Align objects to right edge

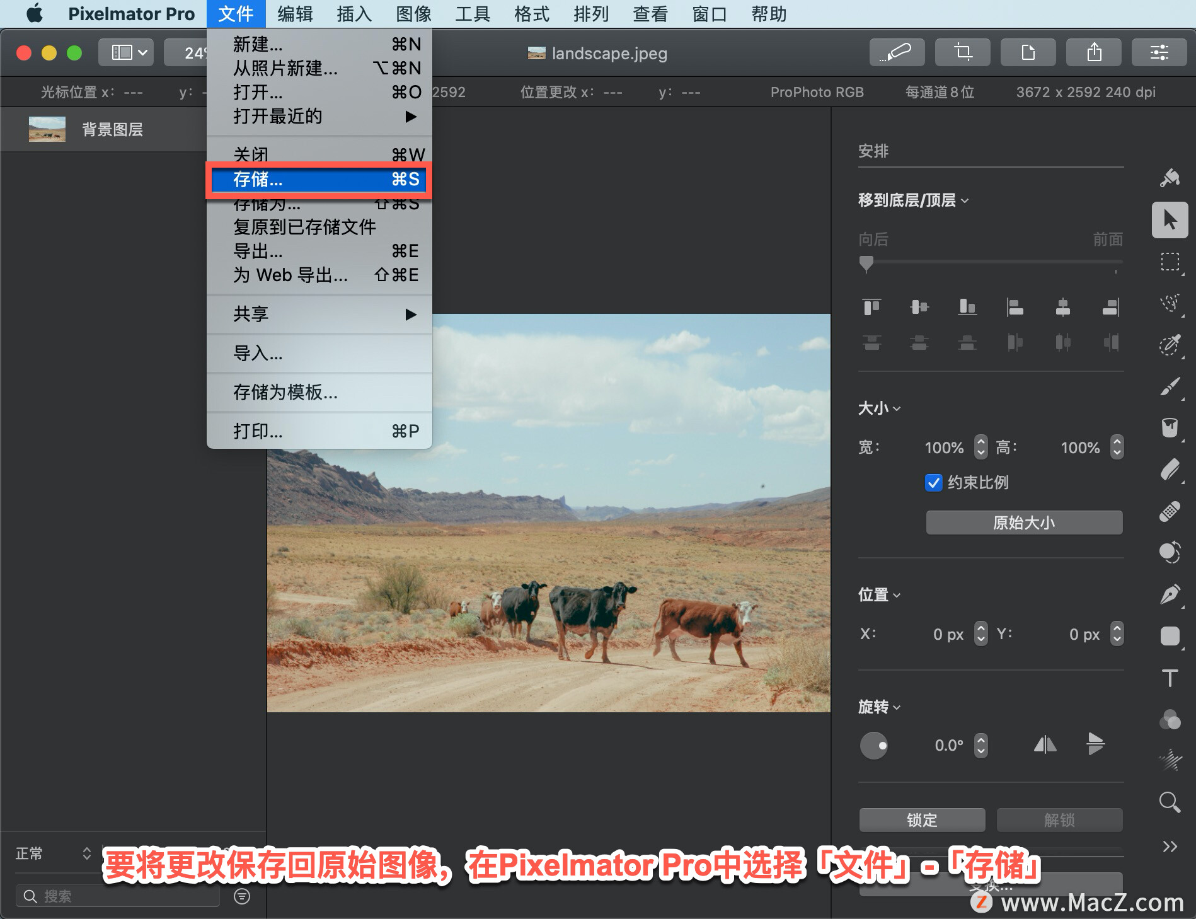pos(1111,307)
